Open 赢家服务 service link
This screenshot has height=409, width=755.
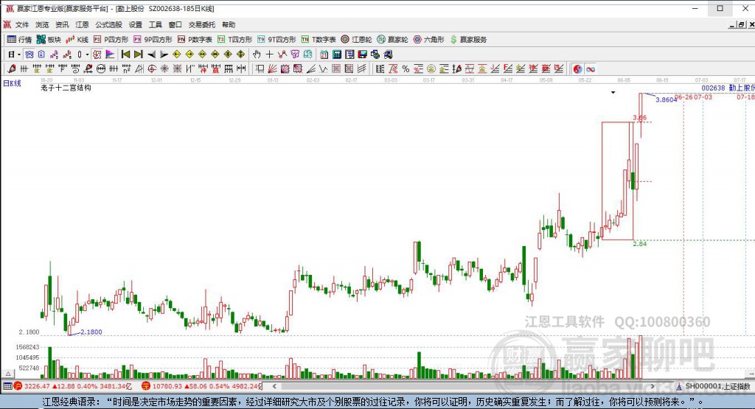pyautogui.click(x=468, y=40)
